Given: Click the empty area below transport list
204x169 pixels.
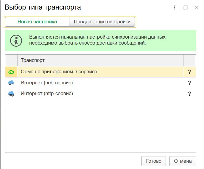Looking at the screenshot, I should [100, 126].
